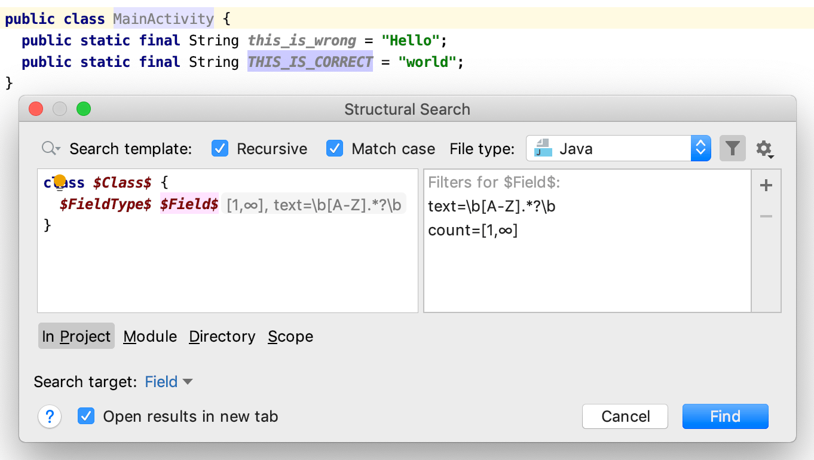
Task: Click the help question mark icon
Action: (x=50, y=416)
